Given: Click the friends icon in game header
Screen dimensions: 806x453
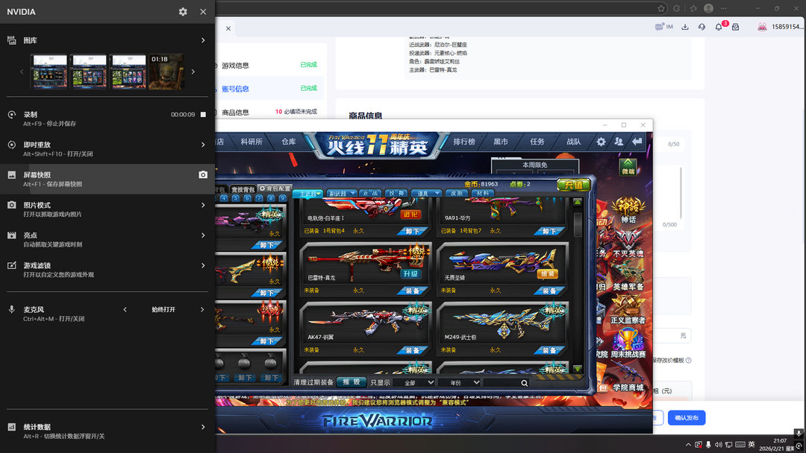Looking at the screenshot, I should (619, 142).
